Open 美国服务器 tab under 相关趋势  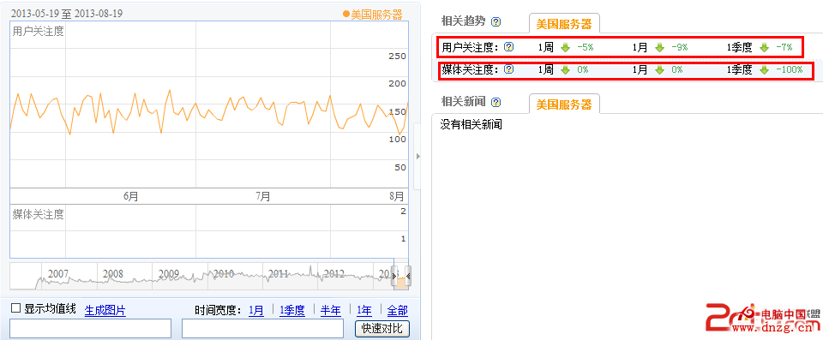click(564, 24)
